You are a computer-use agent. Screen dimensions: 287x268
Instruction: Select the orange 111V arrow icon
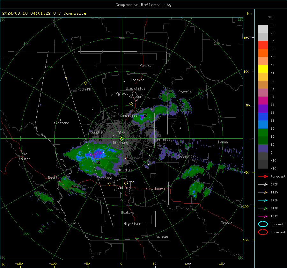[263, 192]
